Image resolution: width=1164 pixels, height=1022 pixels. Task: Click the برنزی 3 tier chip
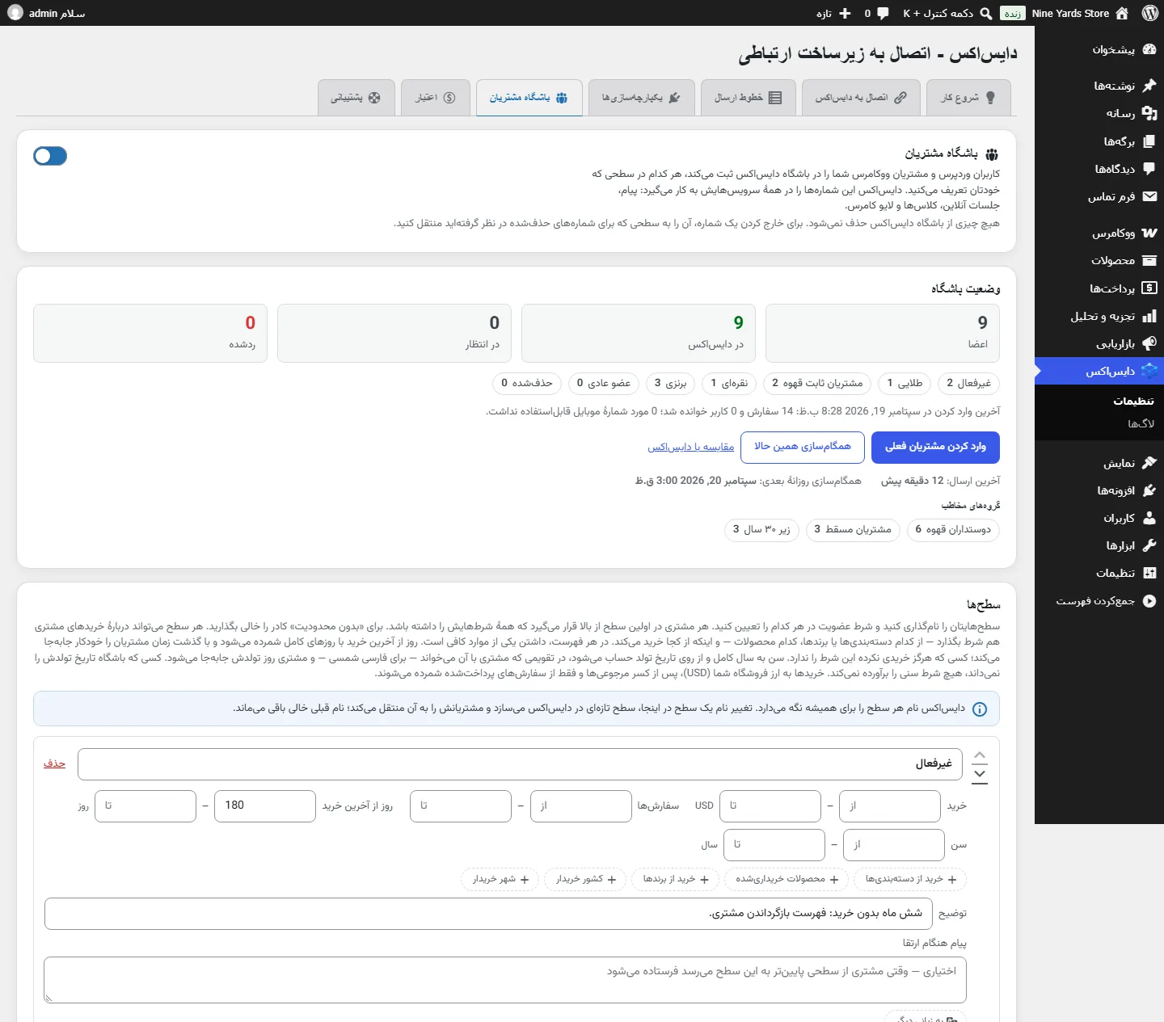click(x=670, y=383)
